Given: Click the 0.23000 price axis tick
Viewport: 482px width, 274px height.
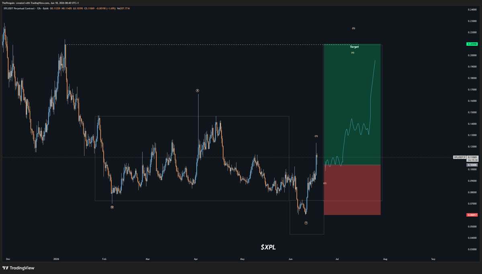Looking at the screenshot, I should pos(472,21).
